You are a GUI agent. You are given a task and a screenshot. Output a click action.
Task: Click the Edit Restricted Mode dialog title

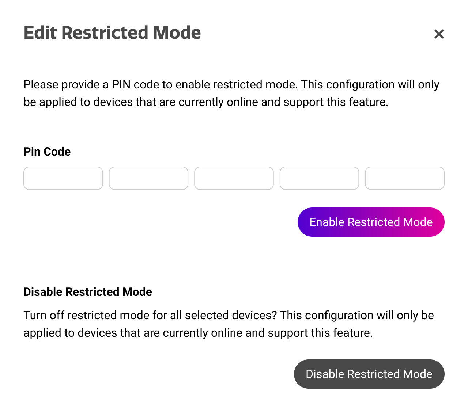click(112, 33)
